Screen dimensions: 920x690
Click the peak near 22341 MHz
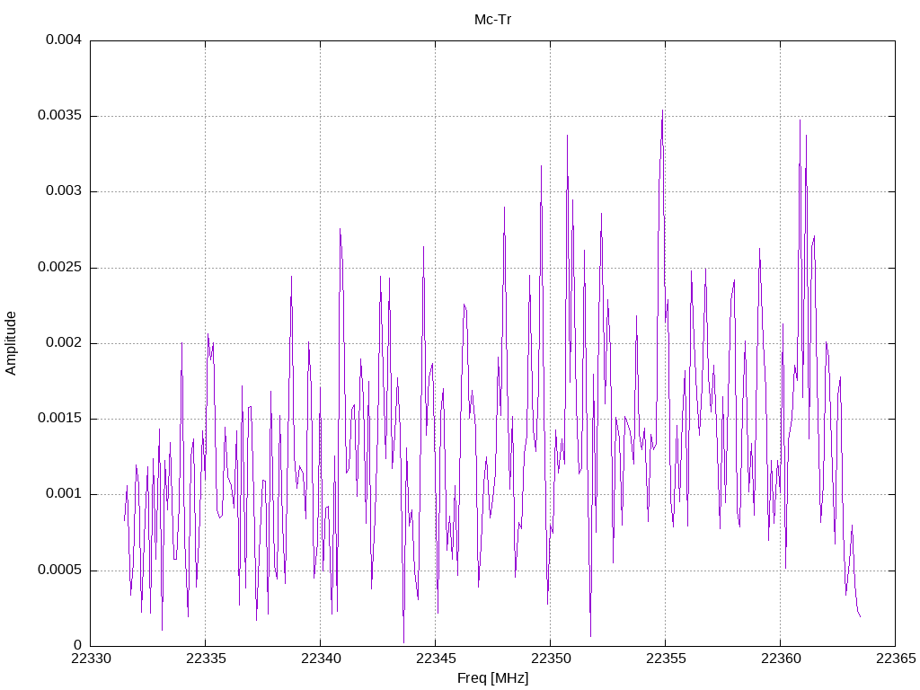[340, 229]
